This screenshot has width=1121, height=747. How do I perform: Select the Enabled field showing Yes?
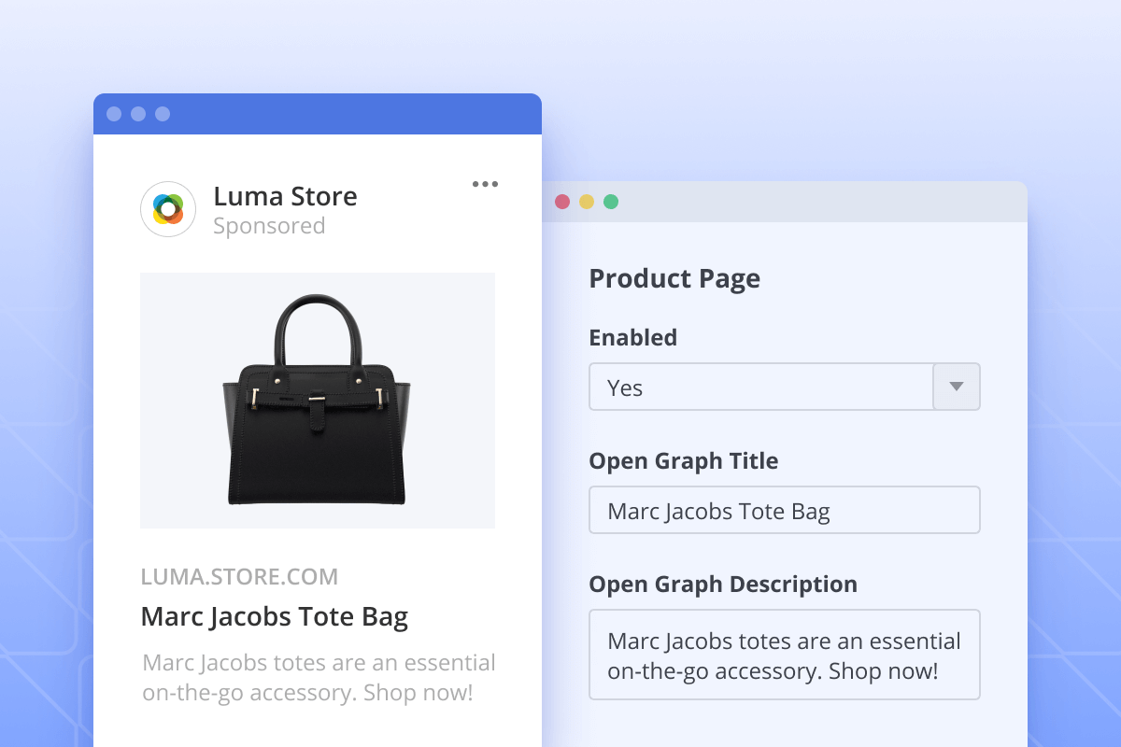pyautogui.click(x=760, y=387)
